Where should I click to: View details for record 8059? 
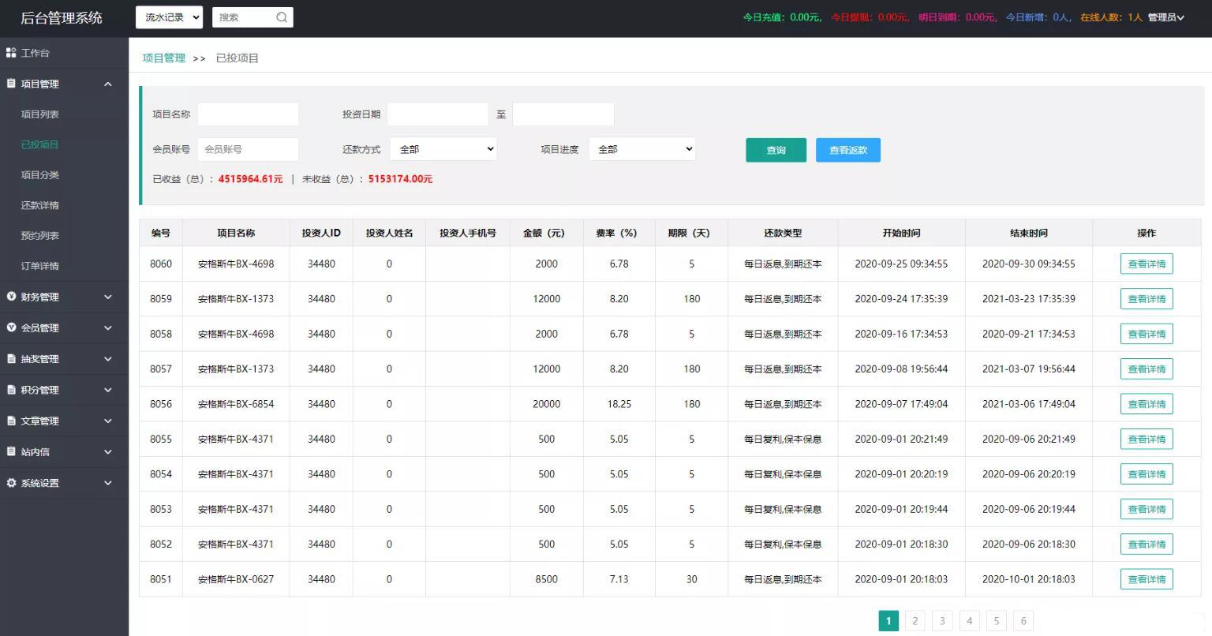coord(1147,299)
